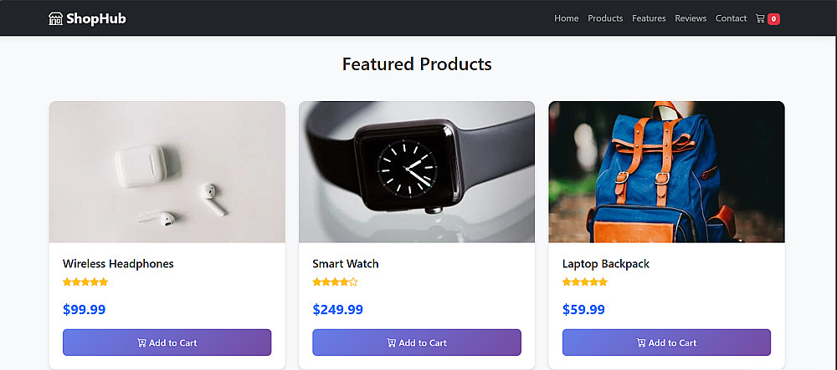
Task: Click the Laptop Backpack star rating
Action: pyautogui.click(x=585, y=282)
